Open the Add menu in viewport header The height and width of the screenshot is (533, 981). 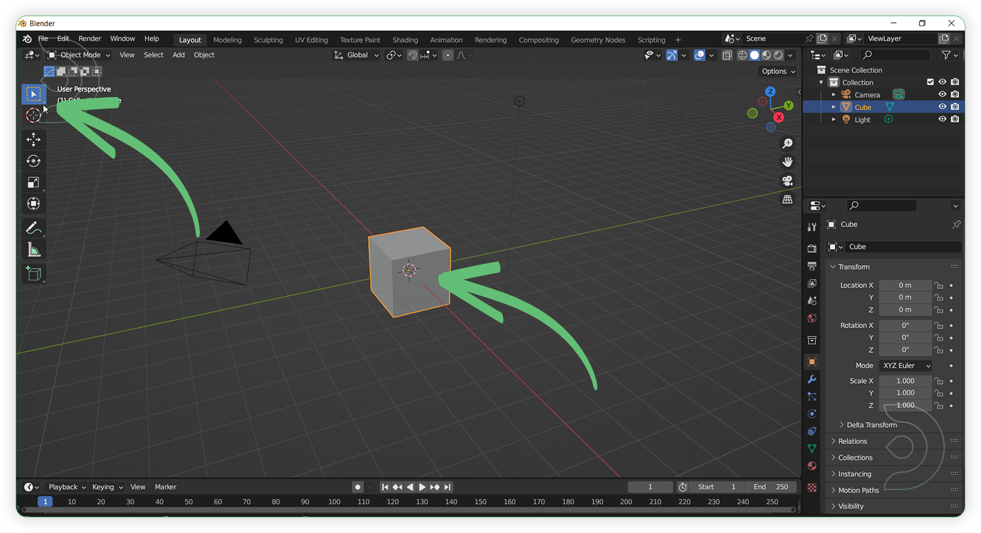pyautogui.click(x=178, y=55)
